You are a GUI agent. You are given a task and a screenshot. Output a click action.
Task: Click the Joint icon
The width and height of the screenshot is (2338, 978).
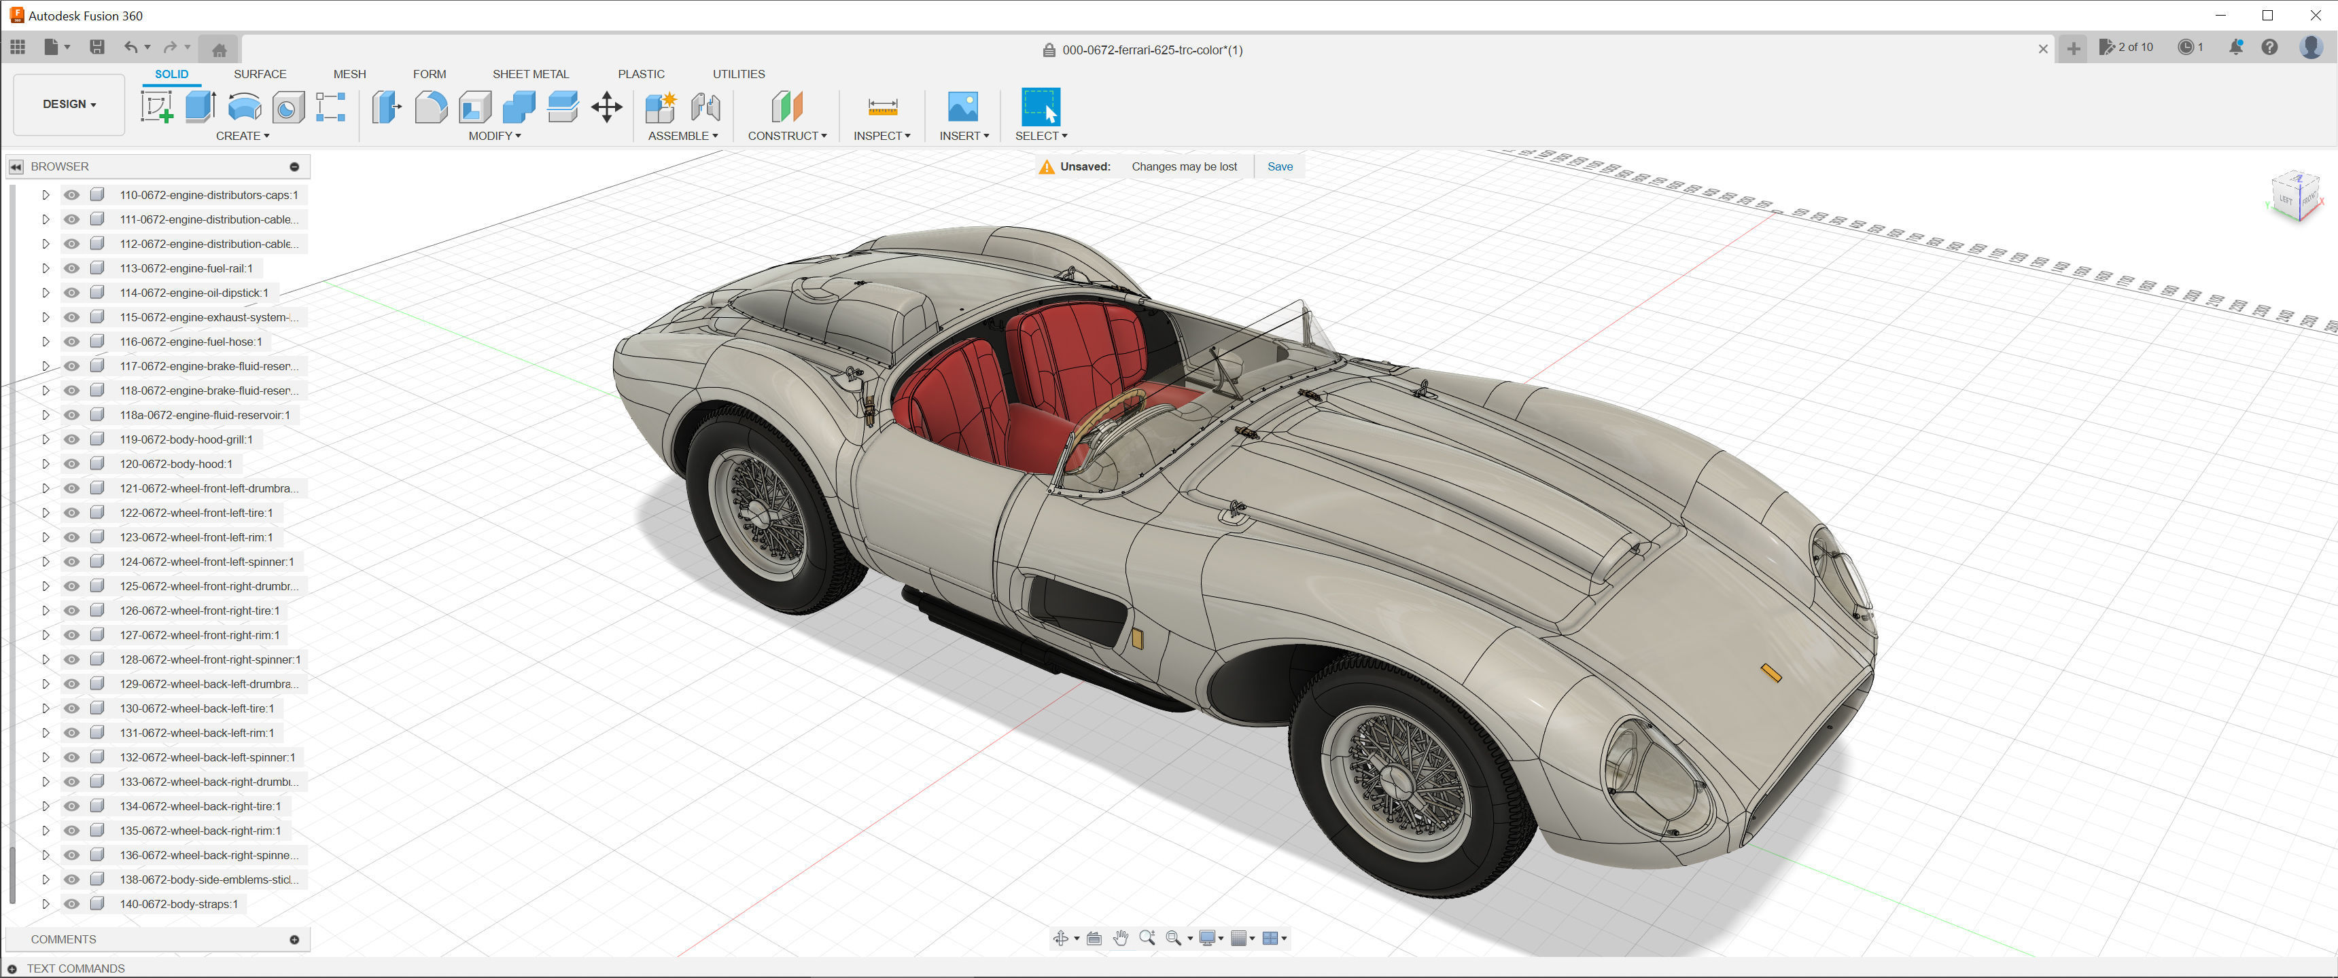point(705,107)
